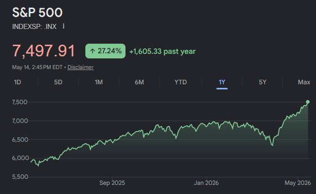The image size is (316, 194).
Task: Click the S&P 500 title
Action: point(38,12)
